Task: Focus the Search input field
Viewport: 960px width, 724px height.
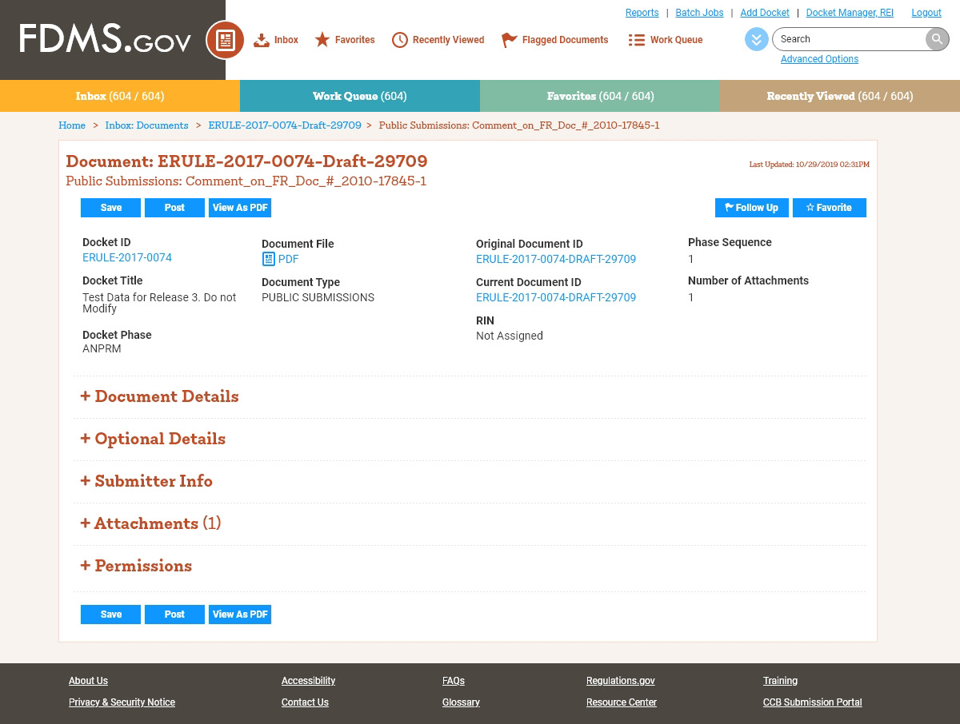Action: click(x=848, y=39)
